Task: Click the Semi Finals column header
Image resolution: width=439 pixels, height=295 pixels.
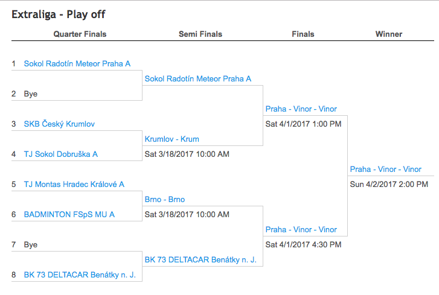Action: pos(200,34)
